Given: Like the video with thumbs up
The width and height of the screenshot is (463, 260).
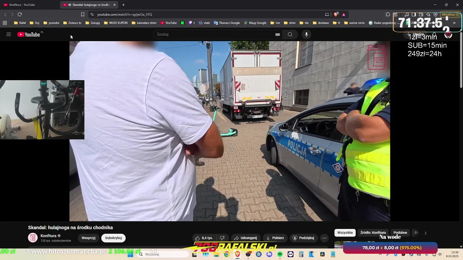Looking at the screenshot, I should click(x=204, y=238).
